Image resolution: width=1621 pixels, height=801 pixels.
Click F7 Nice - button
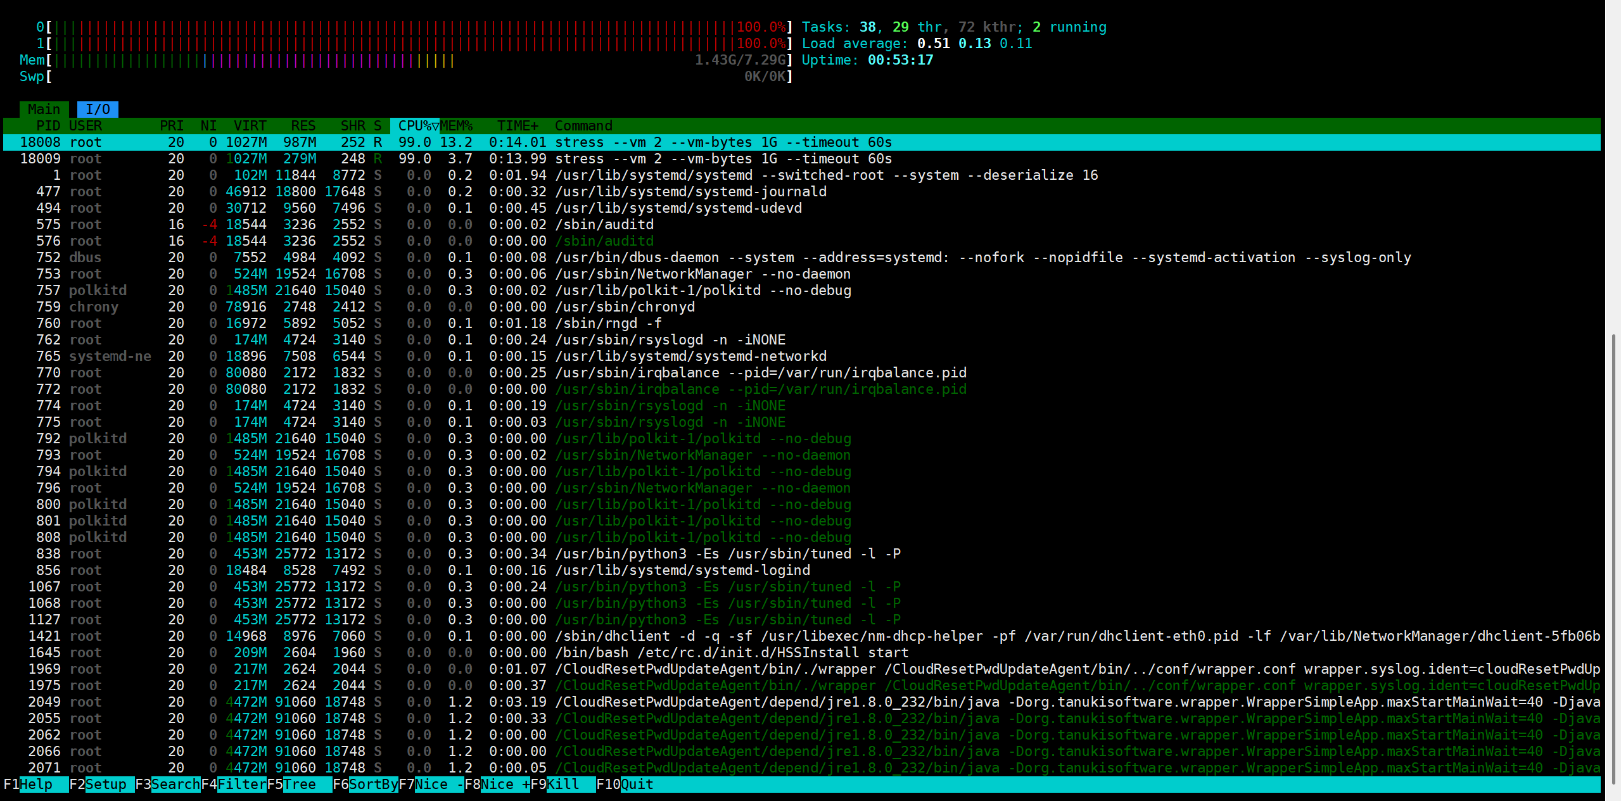(x=438, y=784)
